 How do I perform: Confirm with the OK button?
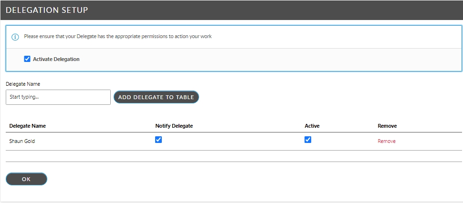coord(26,179)
